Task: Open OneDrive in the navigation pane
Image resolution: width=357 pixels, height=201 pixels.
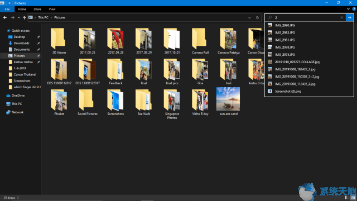Action: click(x=18, y=95)
